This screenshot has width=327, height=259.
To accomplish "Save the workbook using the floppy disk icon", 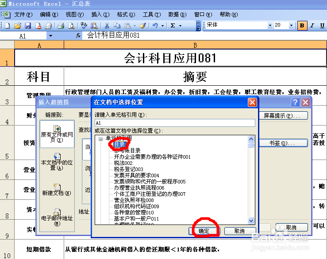I will pos(28,26).
